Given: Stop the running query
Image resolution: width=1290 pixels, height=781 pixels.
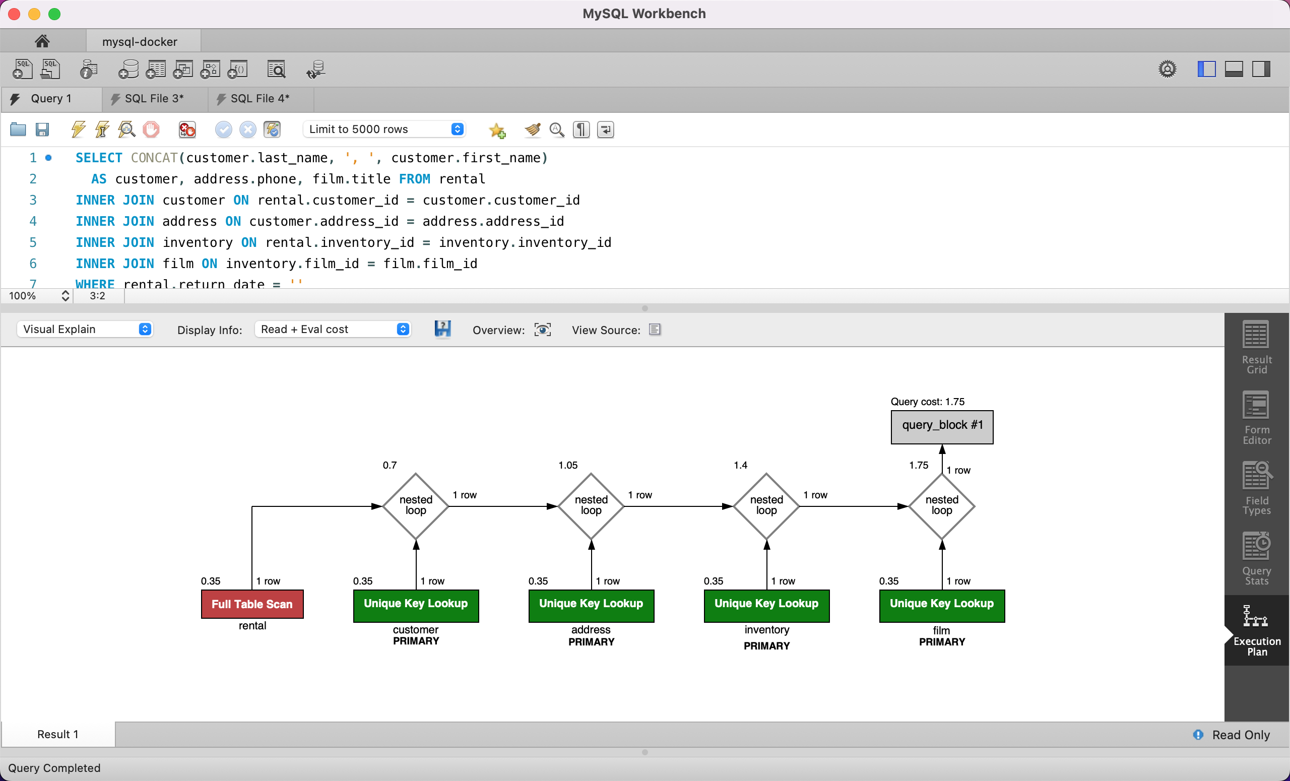Looking at the screenshot, I should 151,129.
